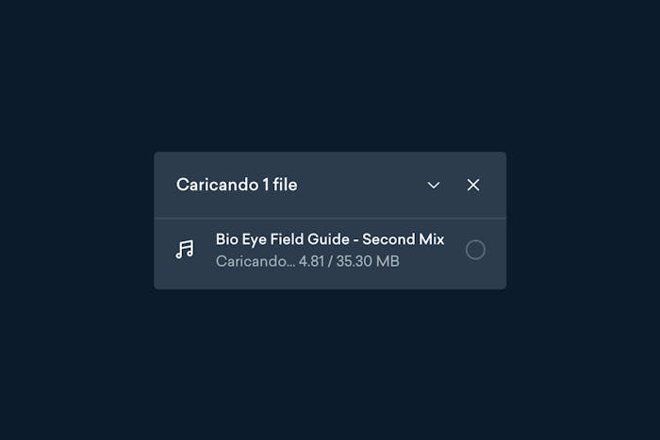The height and width of the screenshot is (440, 660).
Task: Open the audio file's note icon
Action: [x=185, y=250]
